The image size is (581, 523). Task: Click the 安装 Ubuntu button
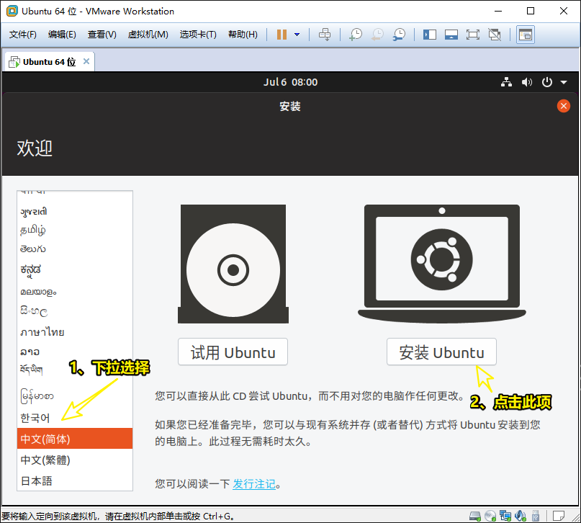pos(441,352)
